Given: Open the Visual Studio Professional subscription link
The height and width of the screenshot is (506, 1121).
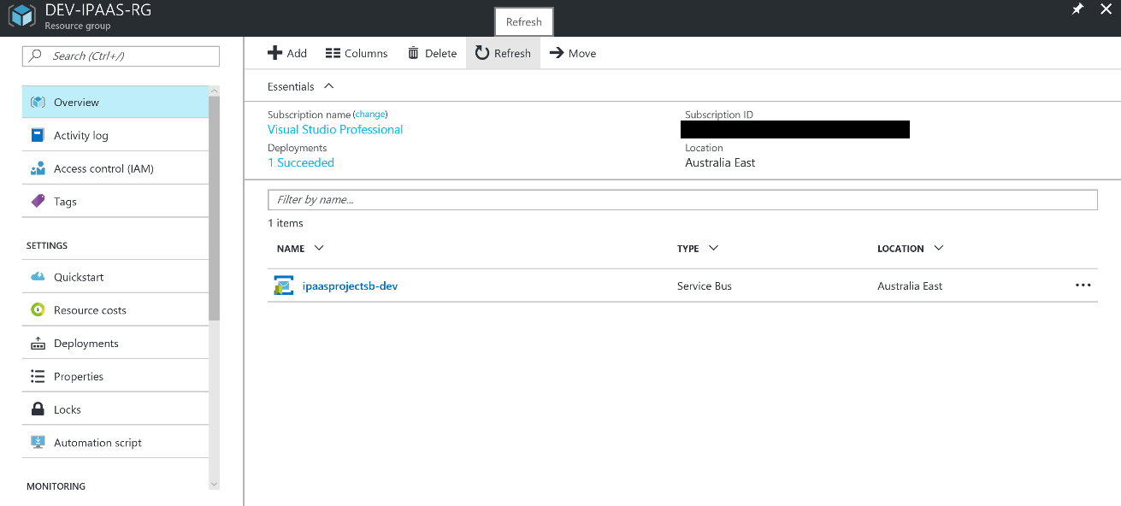Looking at the screenshot, I should [x=335, y=130].
